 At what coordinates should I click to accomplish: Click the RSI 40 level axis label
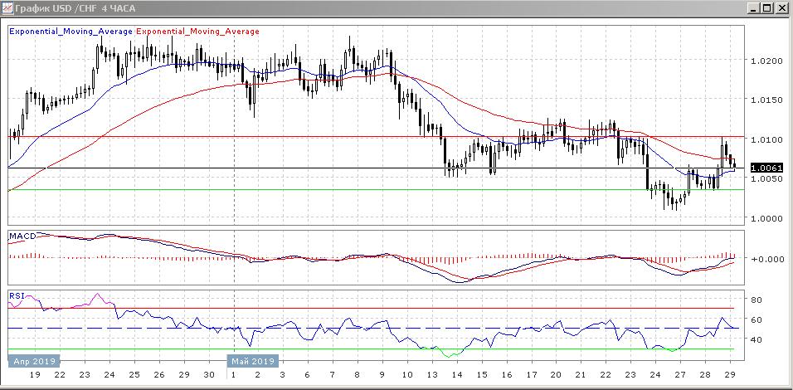coord(757,339)
